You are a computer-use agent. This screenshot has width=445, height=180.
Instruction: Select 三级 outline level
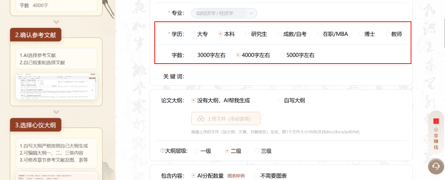point(258,151)
